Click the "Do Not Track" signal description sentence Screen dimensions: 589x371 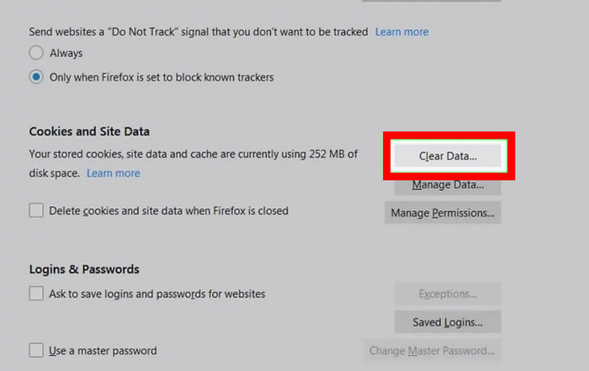coord(199,32)
